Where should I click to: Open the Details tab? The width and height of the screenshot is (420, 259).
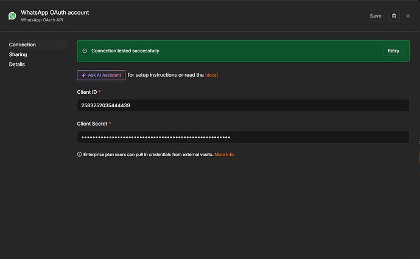17,65
